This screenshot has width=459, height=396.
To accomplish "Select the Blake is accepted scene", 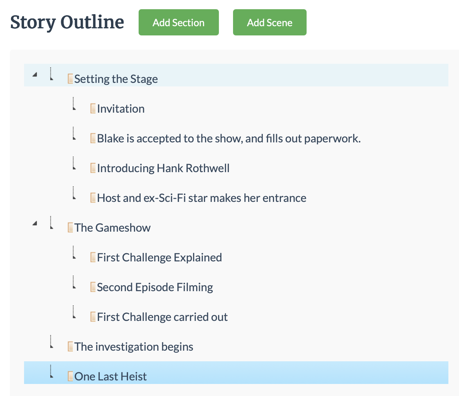I will [x=228, y=138].
